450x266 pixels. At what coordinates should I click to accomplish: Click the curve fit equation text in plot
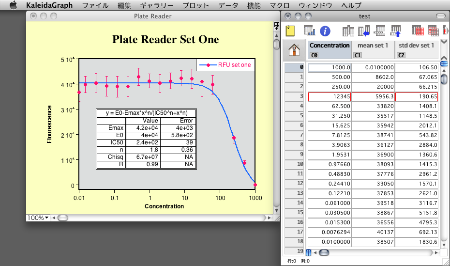pos(146,113)
